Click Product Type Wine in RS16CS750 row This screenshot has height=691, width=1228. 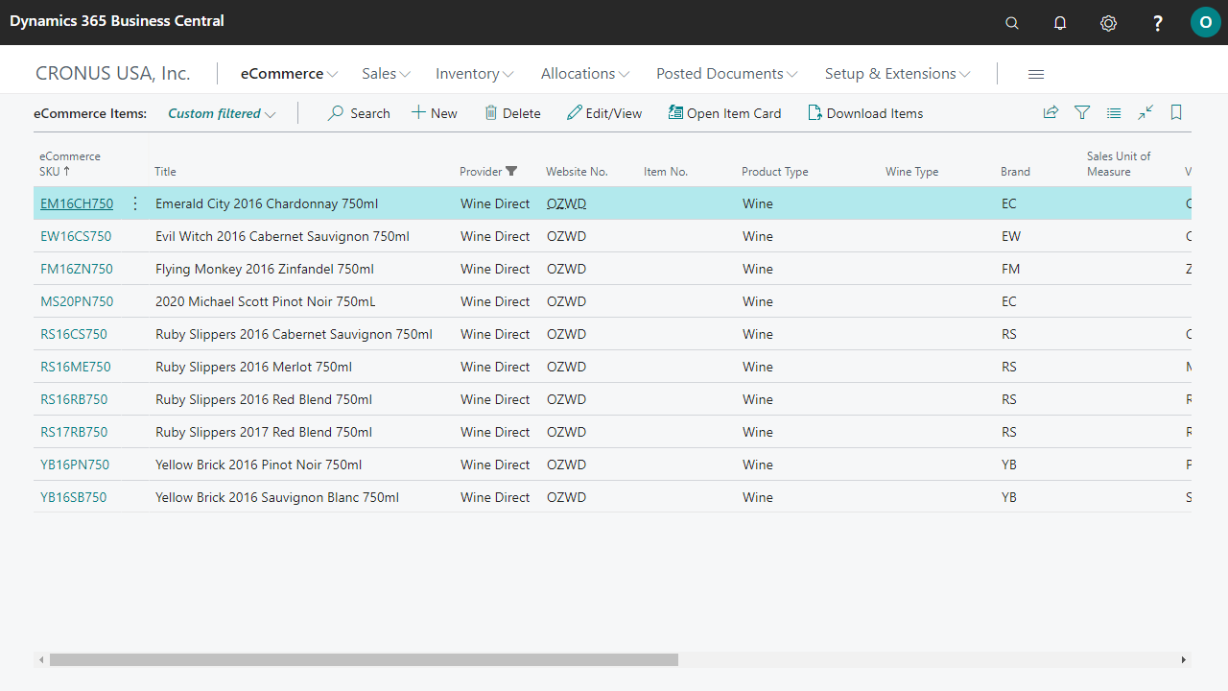758,334
